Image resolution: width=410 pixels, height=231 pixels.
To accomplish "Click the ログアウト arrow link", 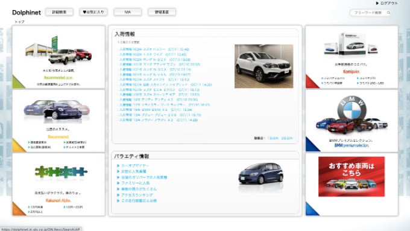I will [386, 3].
